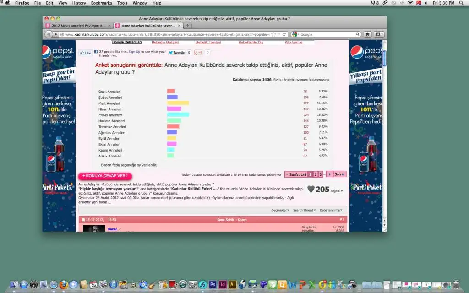This screenshot has width=469, height=293.
Task: Launch Illustrator from the Dock
Action: click(x=232, y=285)
